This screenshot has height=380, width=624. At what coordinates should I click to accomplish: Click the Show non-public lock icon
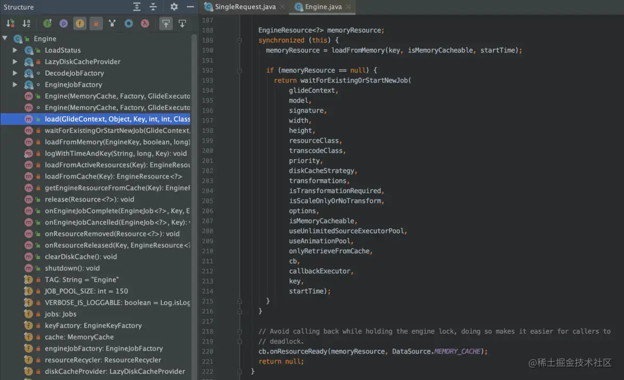click(96, 23)
